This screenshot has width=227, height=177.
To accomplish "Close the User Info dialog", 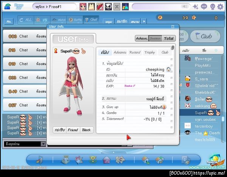I will (x=173, y=26).
